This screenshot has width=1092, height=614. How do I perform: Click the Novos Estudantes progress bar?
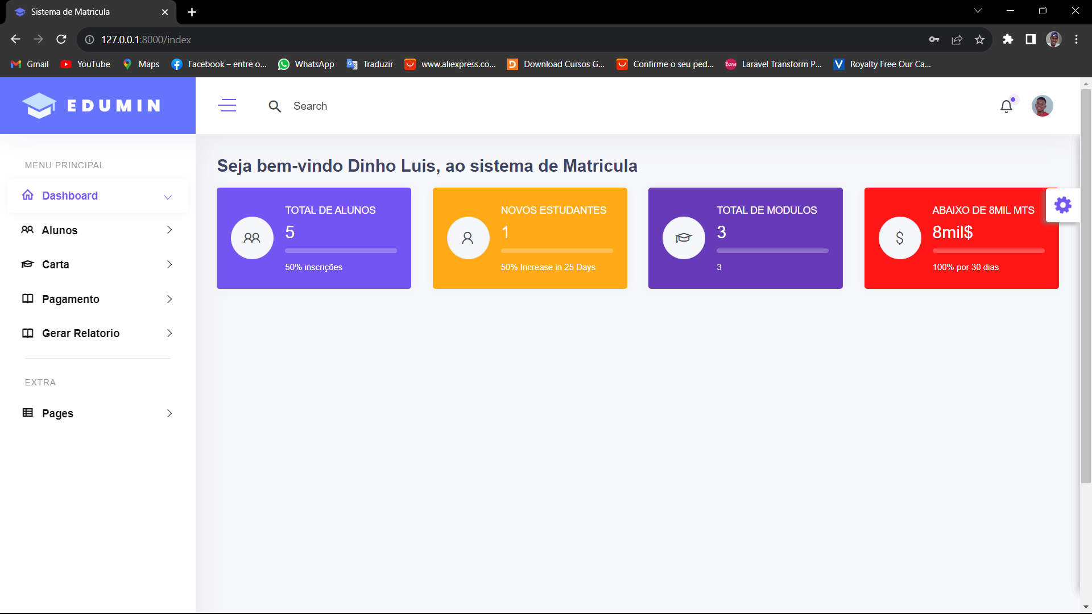point(557,251)
